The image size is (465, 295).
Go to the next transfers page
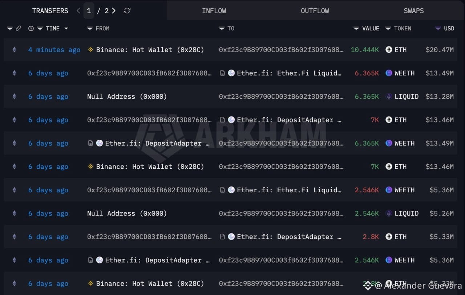(x=114, y=11)
